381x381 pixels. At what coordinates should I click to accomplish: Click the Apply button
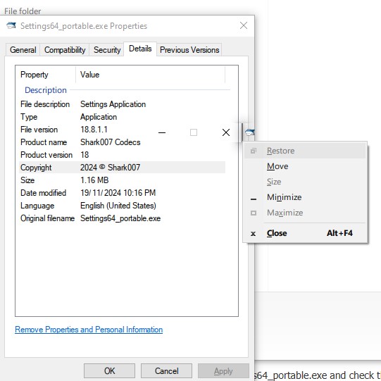click(x=223, y=371)
